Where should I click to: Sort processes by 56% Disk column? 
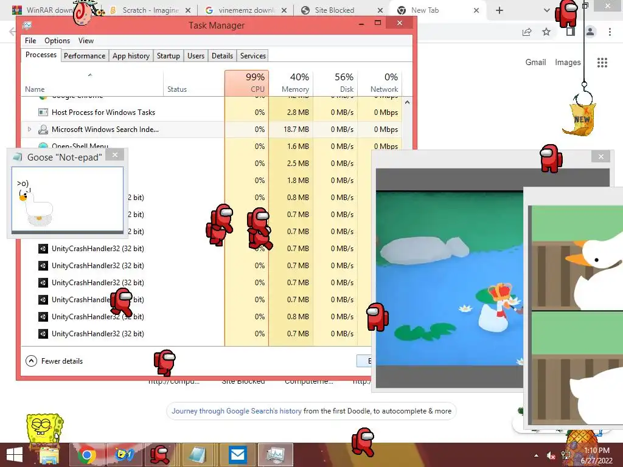tap(336, 83)
